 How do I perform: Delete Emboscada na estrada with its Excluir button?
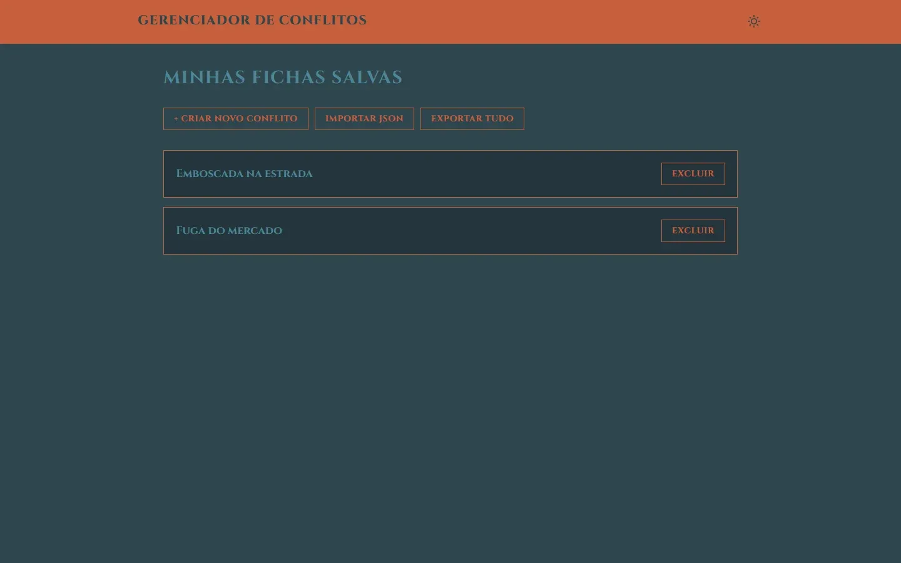pyautogui.click(x=693, y=174)
